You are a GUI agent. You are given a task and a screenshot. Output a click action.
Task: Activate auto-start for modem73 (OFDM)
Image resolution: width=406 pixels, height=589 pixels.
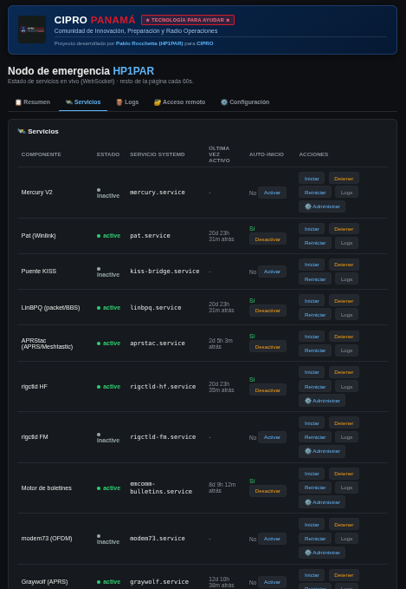click(x=272, y=539)
